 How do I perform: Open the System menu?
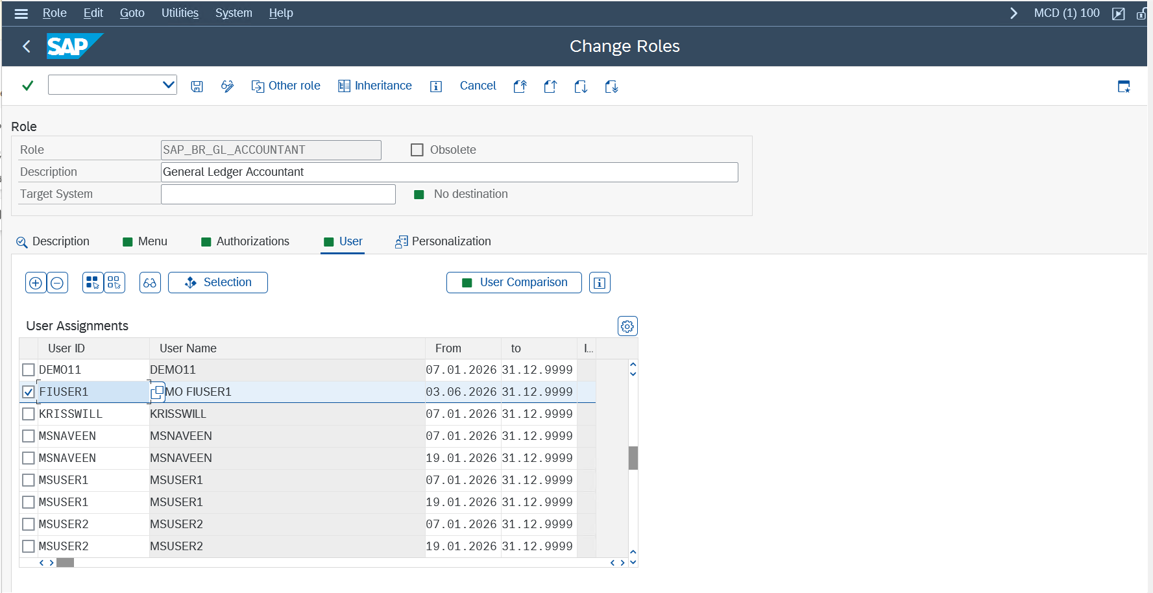[x=234, y=13]
